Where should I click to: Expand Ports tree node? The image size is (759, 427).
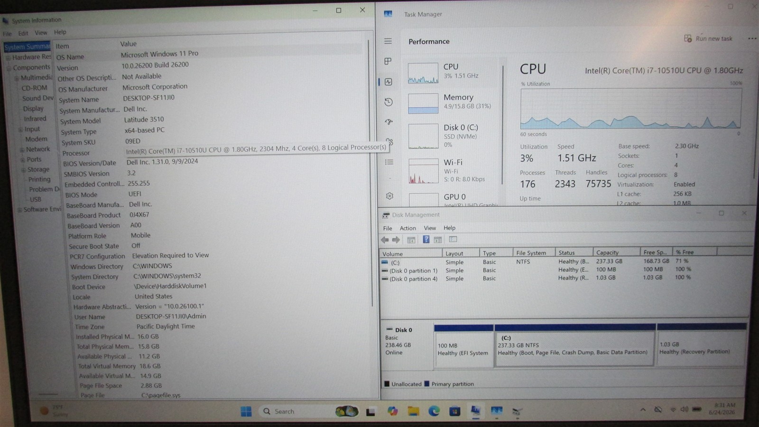tap(23, 160)
